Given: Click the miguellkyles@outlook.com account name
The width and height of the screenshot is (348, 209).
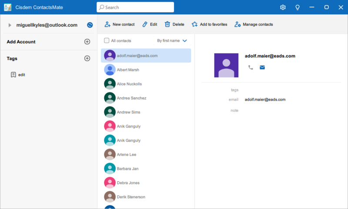Looking at the screenshot, I should point(47,25).
